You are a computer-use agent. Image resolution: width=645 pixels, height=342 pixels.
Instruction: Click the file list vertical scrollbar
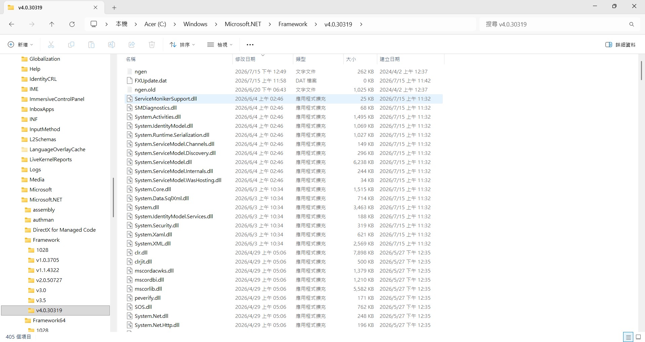click(x=641, y=70)
